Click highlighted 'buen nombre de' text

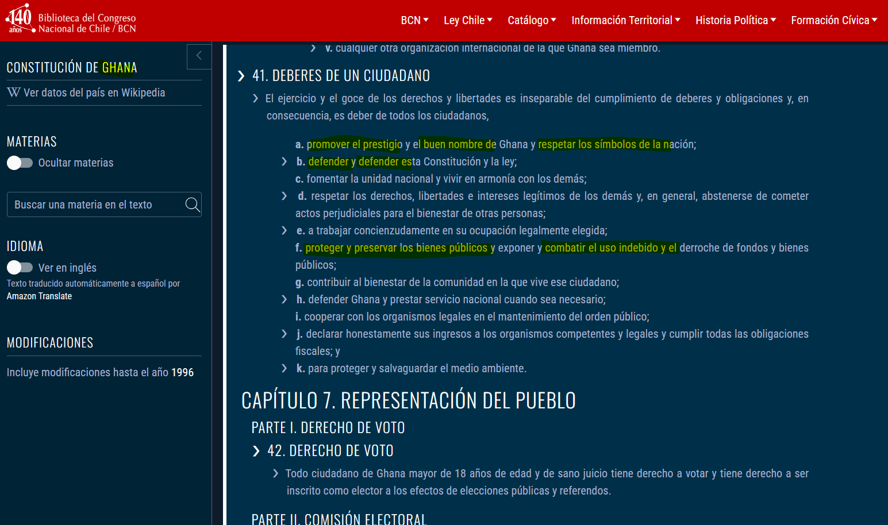460,144
